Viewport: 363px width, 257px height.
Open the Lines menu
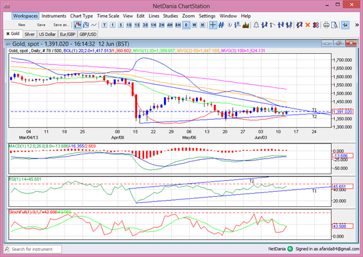tap(154, 16)
